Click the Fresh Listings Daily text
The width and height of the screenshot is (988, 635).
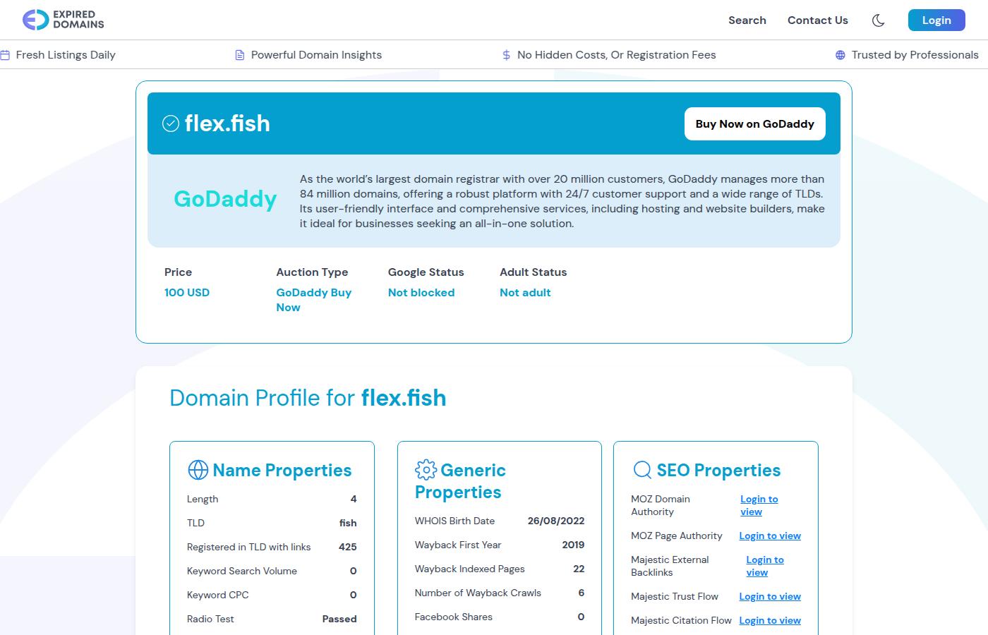[66, 55]
